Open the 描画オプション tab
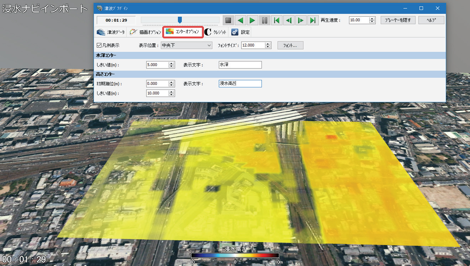Viewport: 470px width, 266px height. click(145, 32)
